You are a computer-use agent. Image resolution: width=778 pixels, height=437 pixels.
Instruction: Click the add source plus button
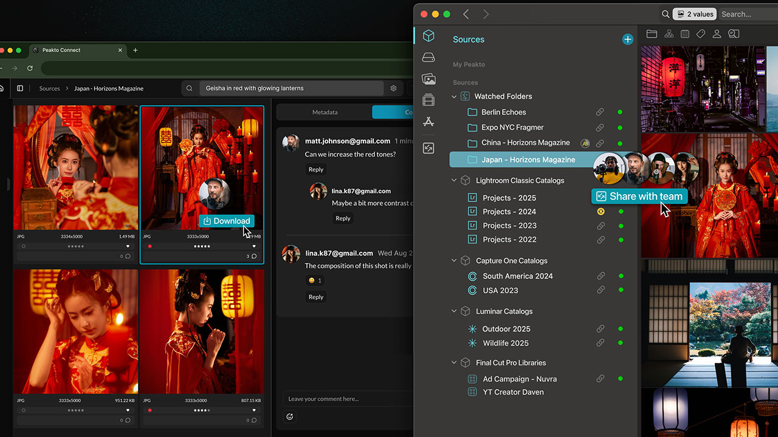[x=627, y=39]
